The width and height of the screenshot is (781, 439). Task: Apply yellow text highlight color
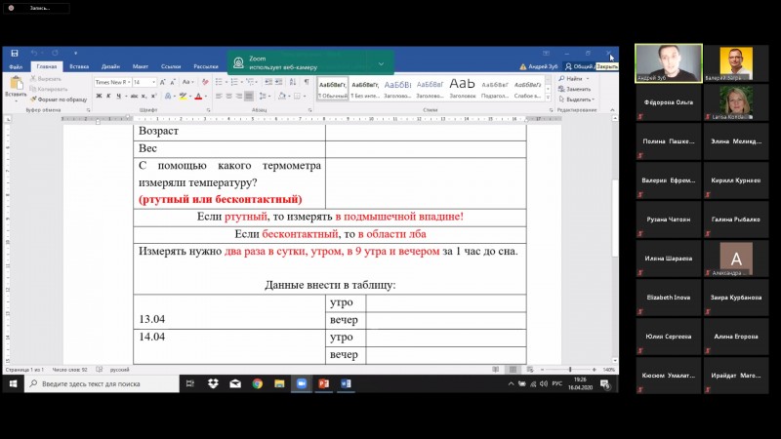point(184,96)
